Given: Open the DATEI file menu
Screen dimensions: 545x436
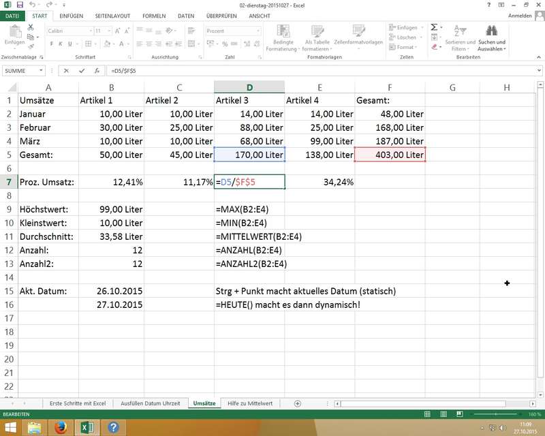Looking at the screenshot, I should click(13, 15).
